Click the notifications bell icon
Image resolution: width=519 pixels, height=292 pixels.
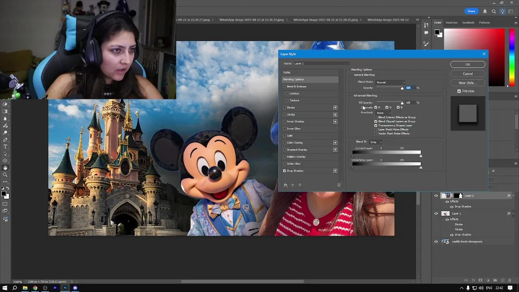tap(485, 11)
